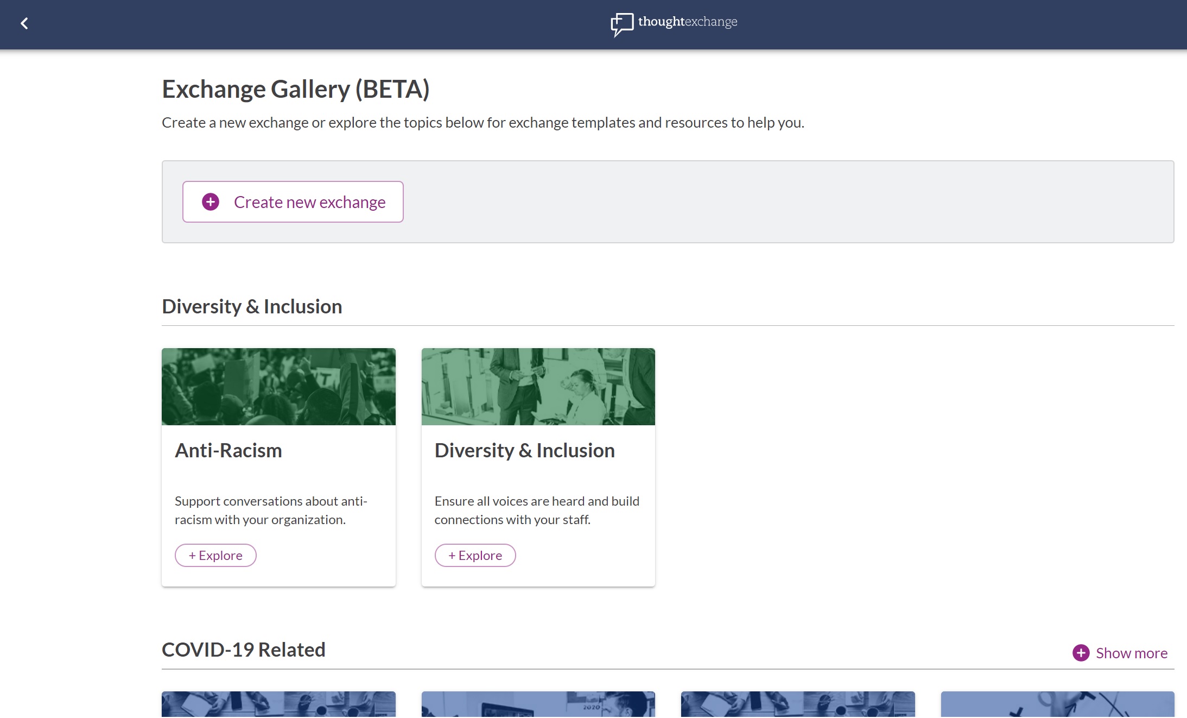The image size is (1187, 718).
Task: Open the thoughtexchange logo home link
Action: (x=674, y=24)
